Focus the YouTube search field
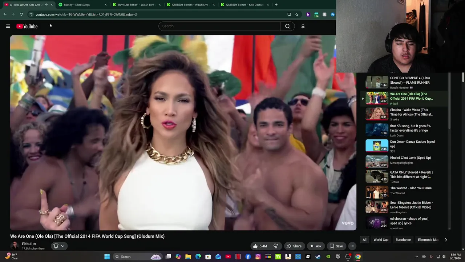The width and height of the screenshot is (465, 262). pos(219,26)
